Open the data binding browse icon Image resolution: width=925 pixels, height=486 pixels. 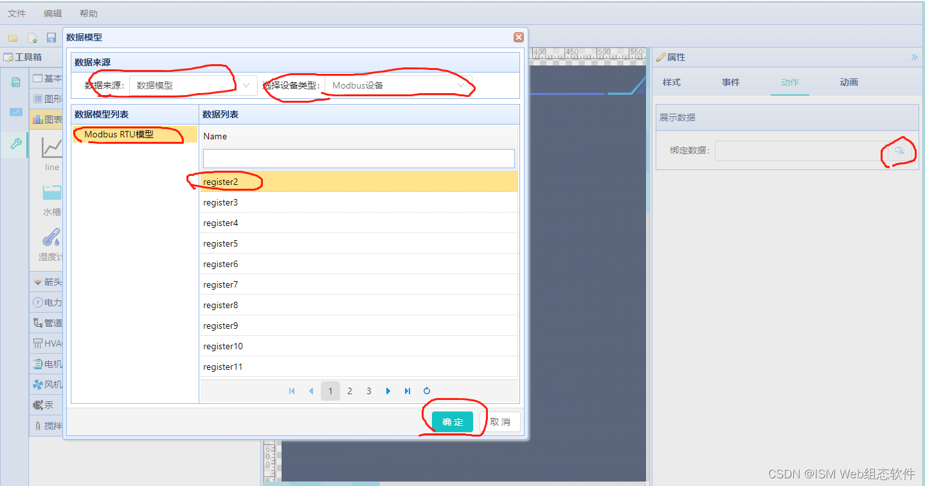900,150
